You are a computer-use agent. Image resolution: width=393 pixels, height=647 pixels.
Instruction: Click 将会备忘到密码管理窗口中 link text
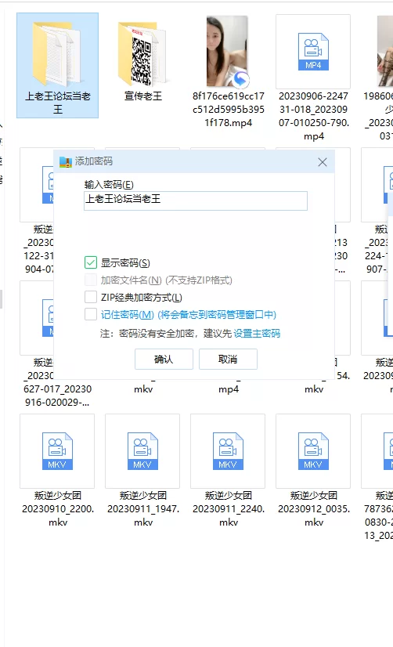(x=217, y=315)
